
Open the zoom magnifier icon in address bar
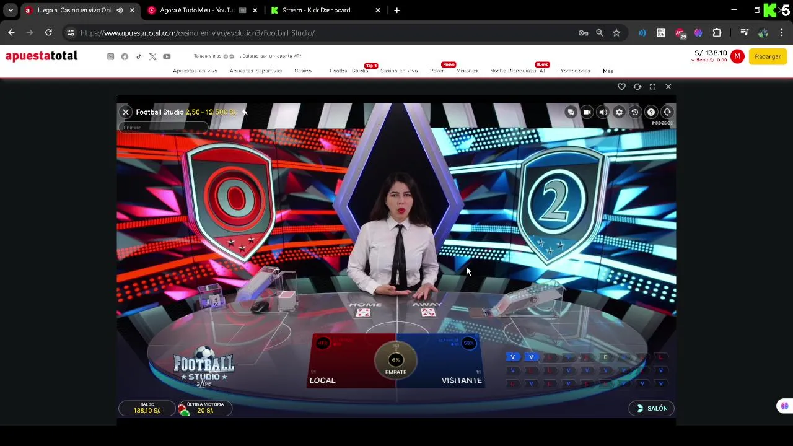[x=600, y=33]
